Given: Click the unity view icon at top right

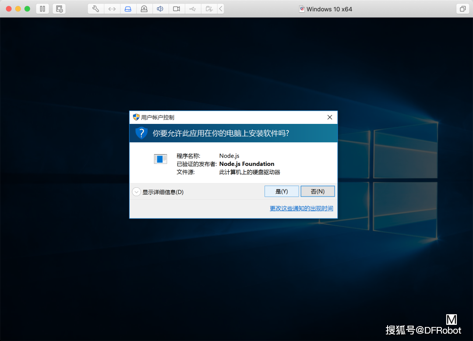Looking at the screenshot, I should click(462, 9).
